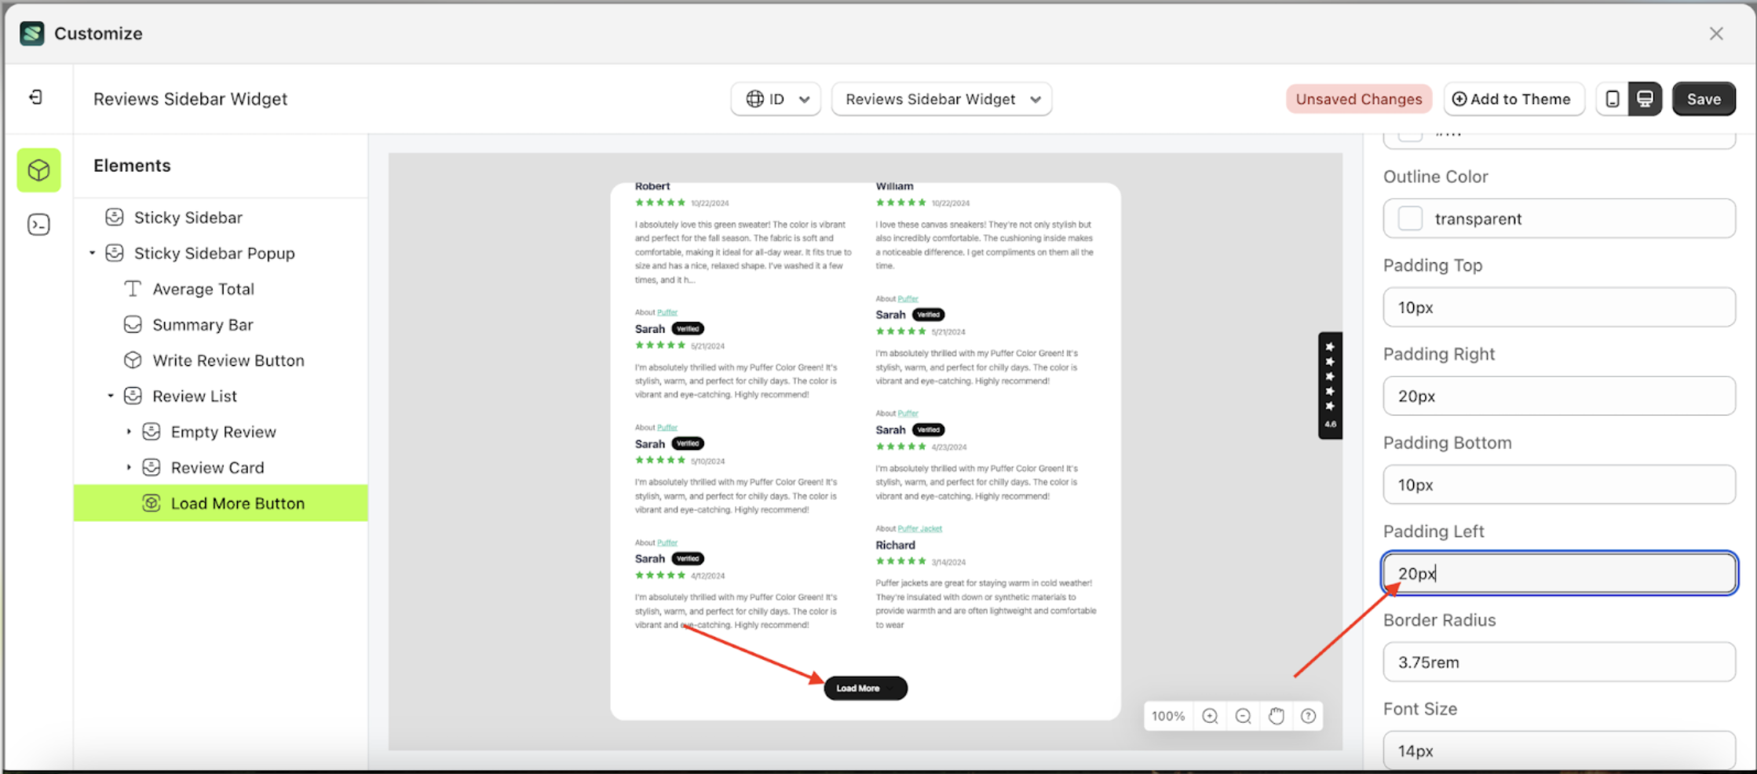Click the zoom out magnifier icon
The width and height of the screenshot is (1757, 774).
1242,715
